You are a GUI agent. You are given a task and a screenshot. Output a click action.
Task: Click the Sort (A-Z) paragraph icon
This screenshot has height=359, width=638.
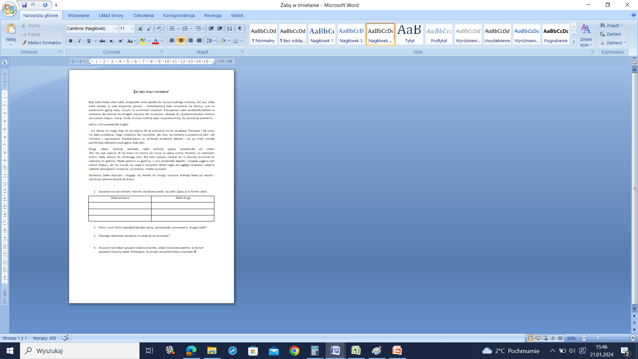pyautogui.click(x=229, y=29)
